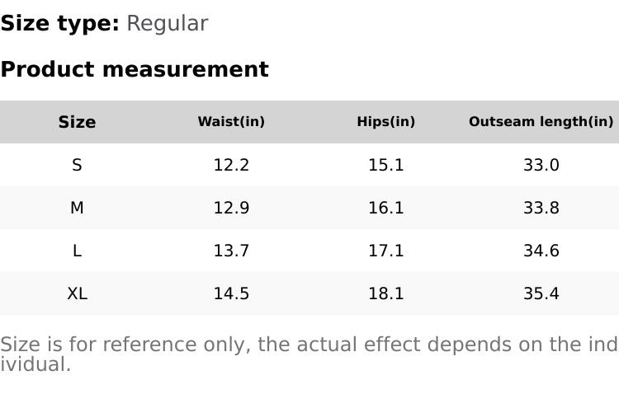
Task: Click waist value 12.9 for size M
Action: click(x=231, y=208)
